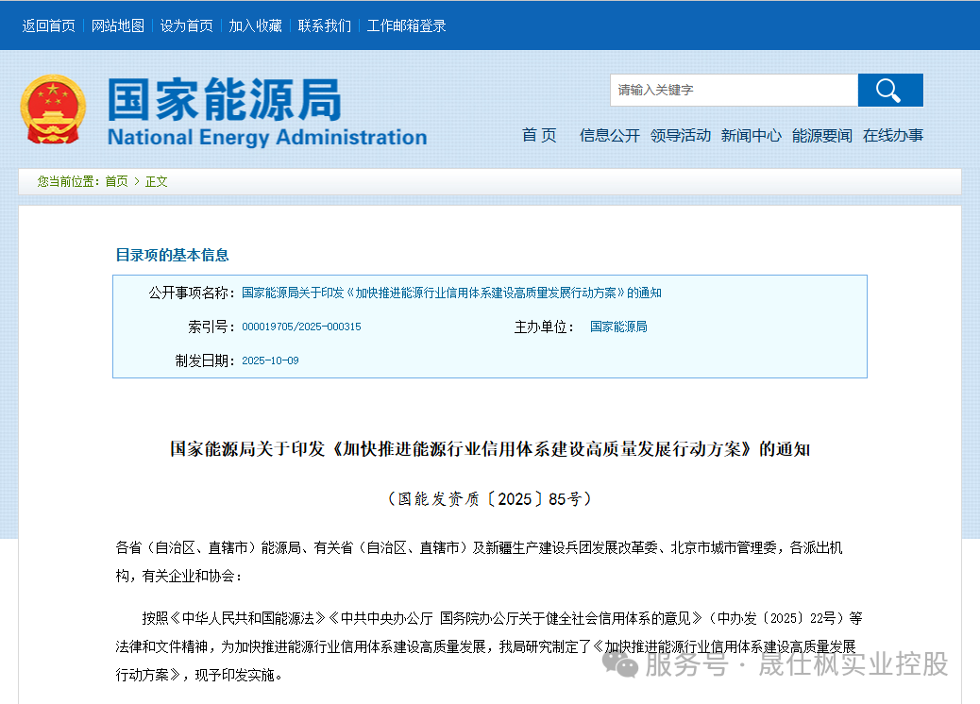980x704 pixels.
Task: Open the 网站地图 link
Action: coord(118,26)
